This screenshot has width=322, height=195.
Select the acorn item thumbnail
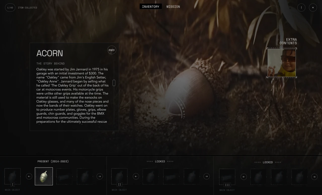[44, 176]
